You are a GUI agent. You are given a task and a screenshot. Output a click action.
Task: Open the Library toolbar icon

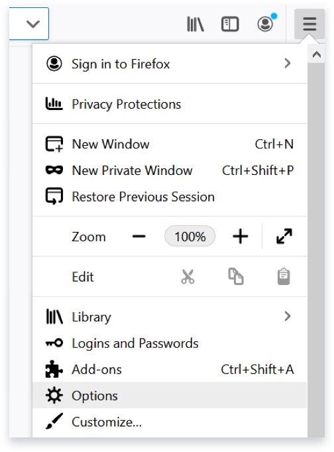coord(195,24)
